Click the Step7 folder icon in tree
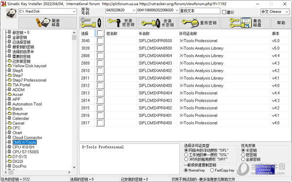This screenshot has width=292, height=182. pyautogui.click(x=10, y=75)
